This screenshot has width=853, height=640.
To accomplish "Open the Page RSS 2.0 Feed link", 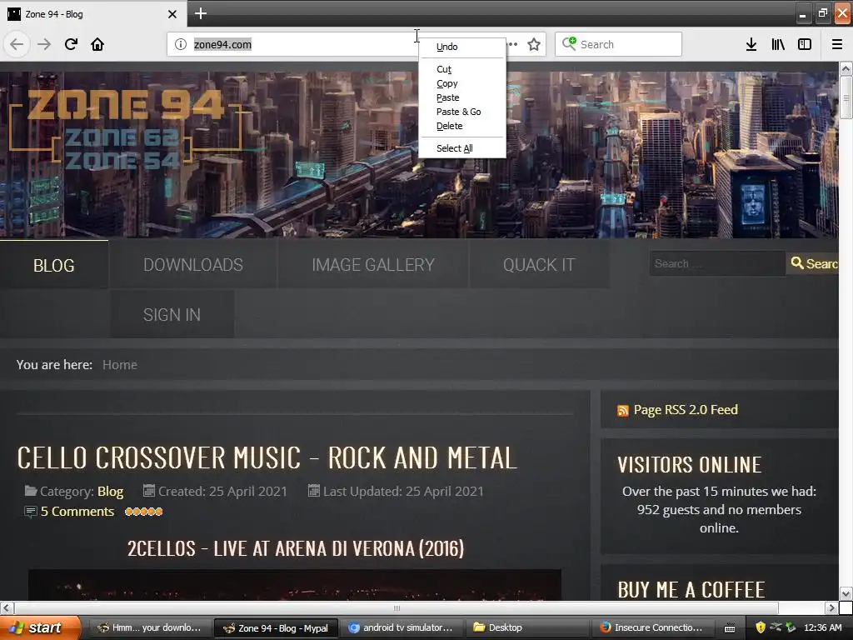I will click(686, 410).
